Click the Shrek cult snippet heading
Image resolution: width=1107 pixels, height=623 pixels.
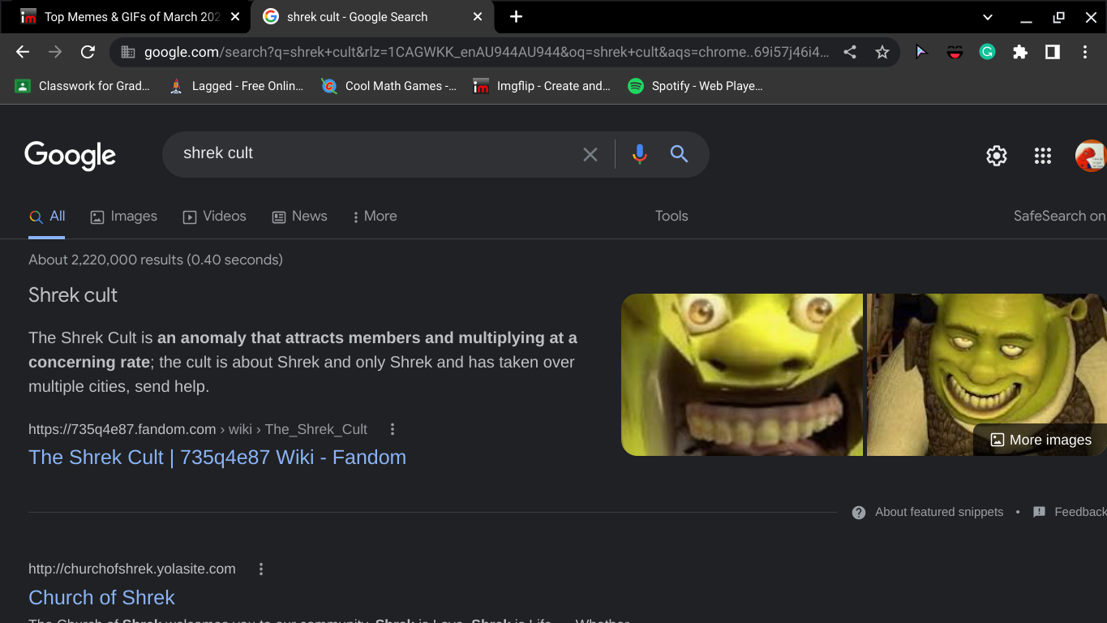[x=73, y=295]
